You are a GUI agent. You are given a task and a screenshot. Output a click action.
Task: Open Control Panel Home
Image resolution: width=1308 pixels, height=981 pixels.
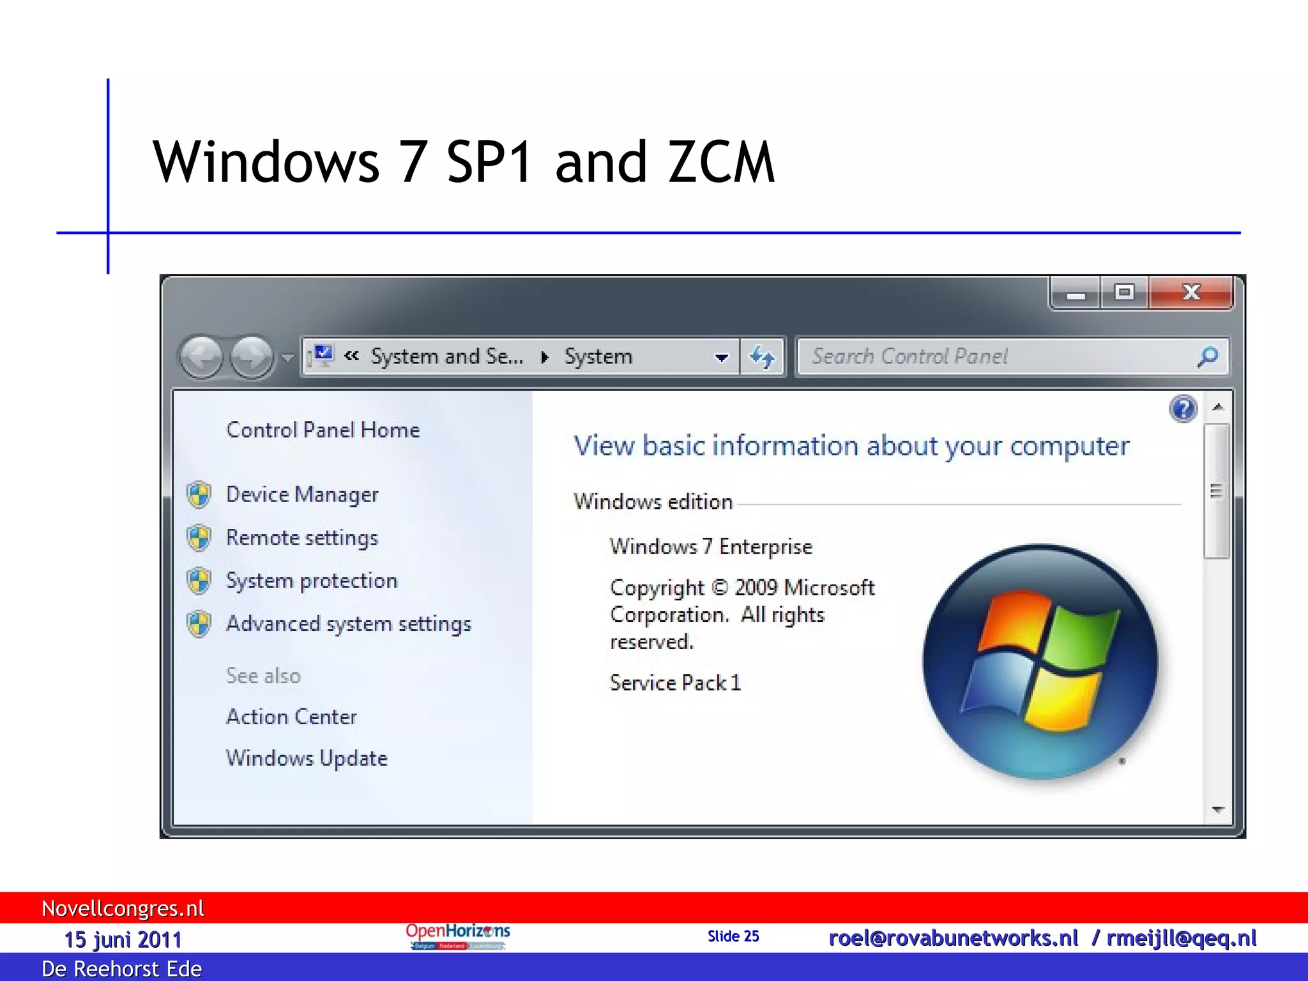coord(323,430)
